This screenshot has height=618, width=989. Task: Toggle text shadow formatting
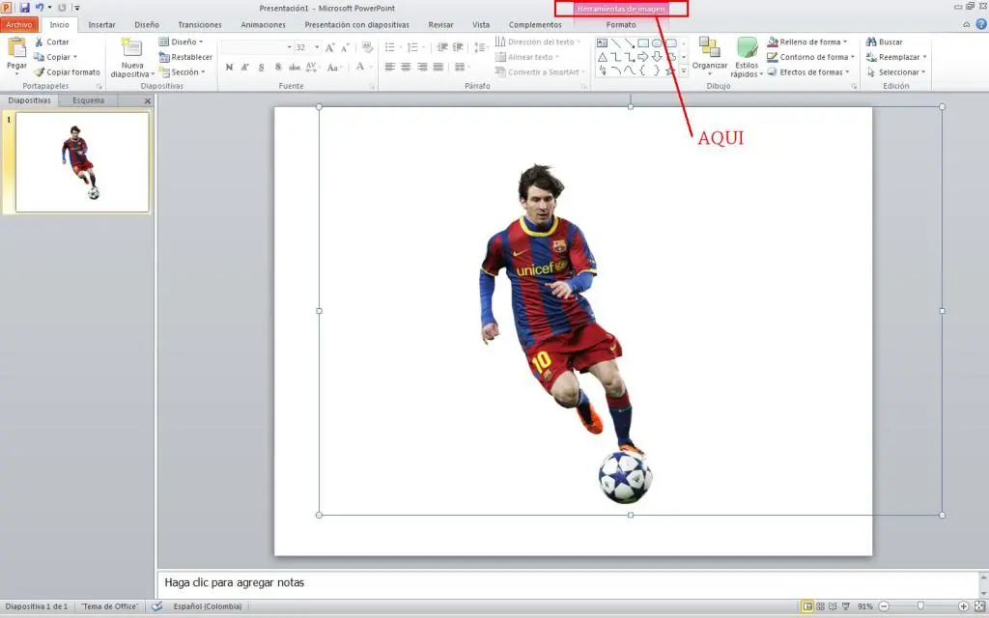click(x=278, y=67)
